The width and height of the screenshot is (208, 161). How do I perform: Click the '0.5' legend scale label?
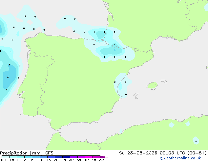pos(11,160)
